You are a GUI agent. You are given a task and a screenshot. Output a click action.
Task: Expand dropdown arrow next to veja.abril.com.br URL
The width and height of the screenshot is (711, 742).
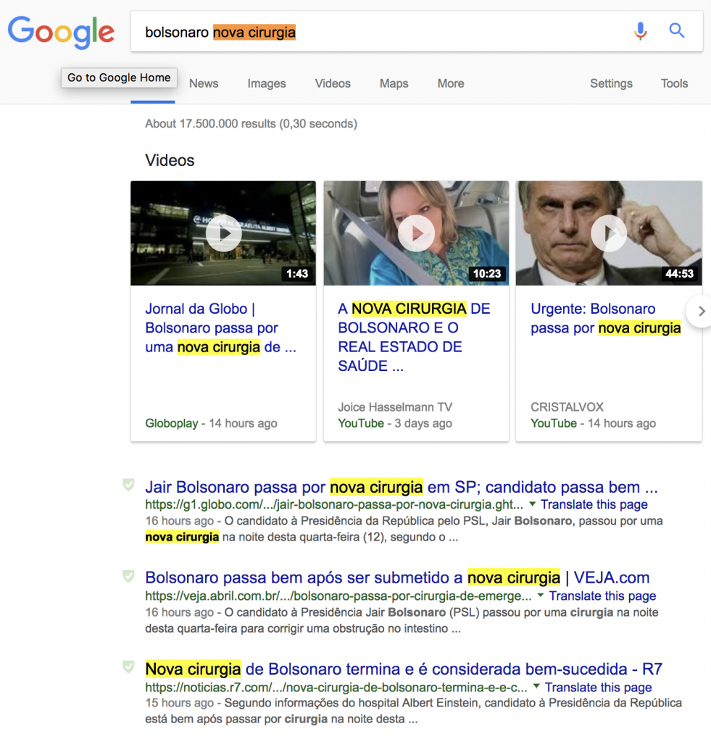click(541, 596)
